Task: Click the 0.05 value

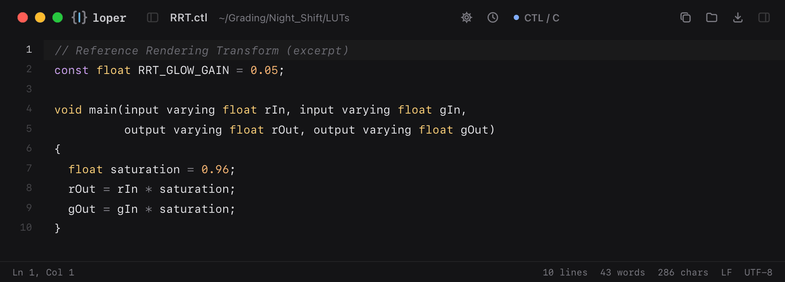Action: tap(264, 70)
